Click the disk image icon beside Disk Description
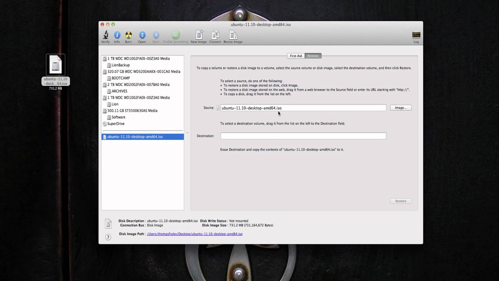Image resolution: width=499 pixels, height=281 pixels. coord(108,224)
